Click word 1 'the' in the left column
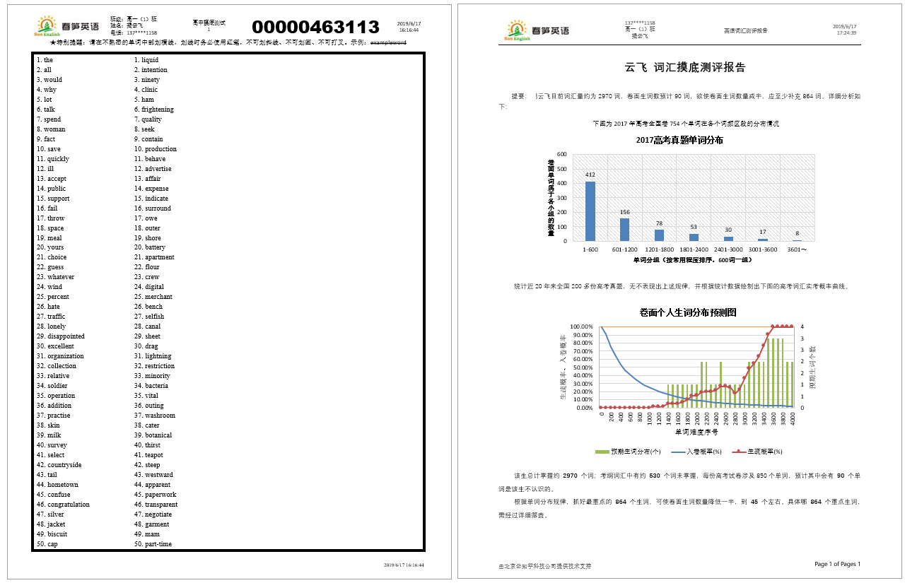Image resolution: width=905 pixels, height=583 pixels. [45, 60]
